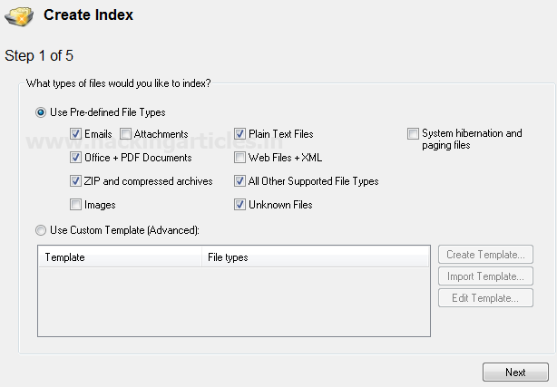Toggle All Other Supported File Types
The width and height of the screenshot is (557, 387).
click(x=240, y=181)
